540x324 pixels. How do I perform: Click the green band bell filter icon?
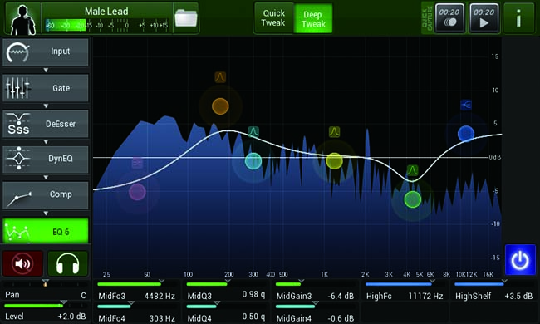[x=413, y=170]
